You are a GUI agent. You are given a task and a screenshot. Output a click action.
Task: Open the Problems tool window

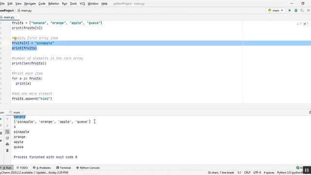tap(42, 168)
